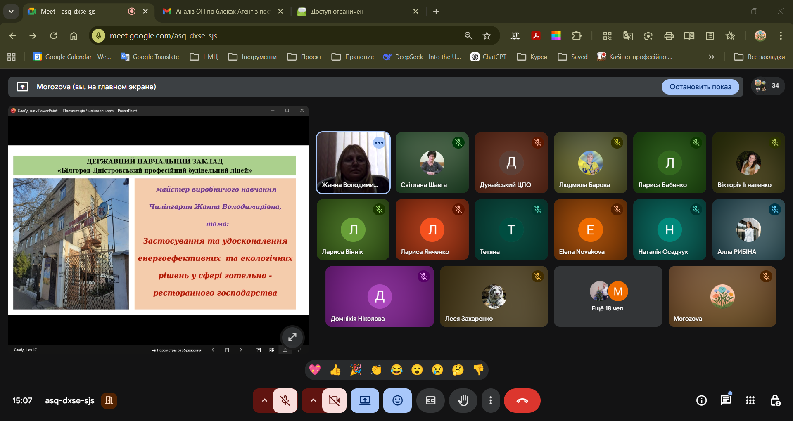The height and width of the screenshot is (421, 793).
Task: Open meeting details info icon
Action: [x=701, y=400]
